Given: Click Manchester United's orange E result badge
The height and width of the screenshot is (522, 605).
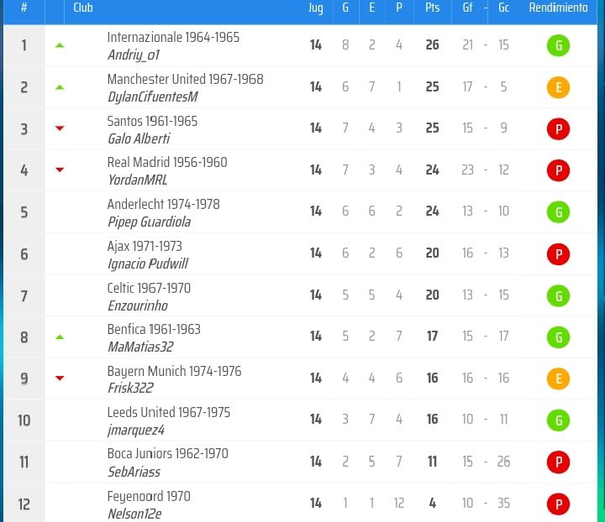Looking at the screenshot, I should coord(558,87).
